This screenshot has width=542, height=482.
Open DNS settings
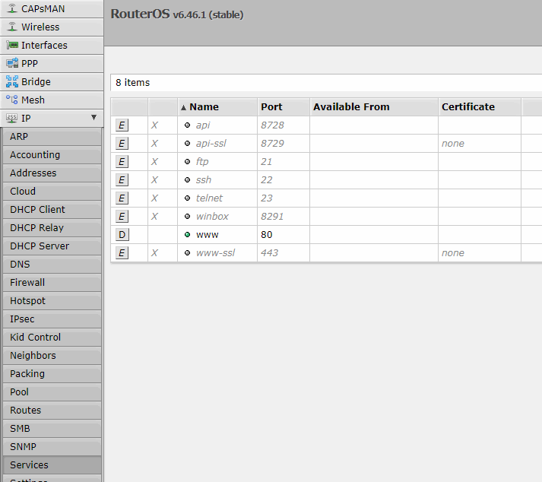pos(52,265)
